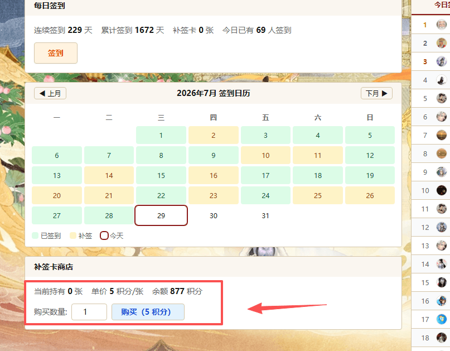The height and width of the screenshot is (351, 450).
Task: Open avatar of rank 3 user
Action: [x=442, y=61]
